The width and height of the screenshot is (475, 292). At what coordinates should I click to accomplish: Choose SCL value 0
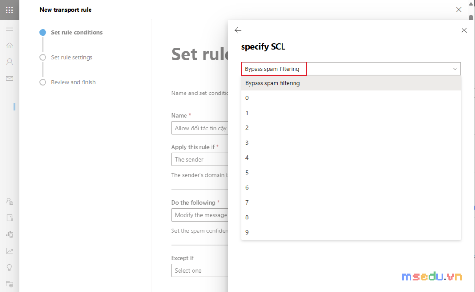pos(351,98)
